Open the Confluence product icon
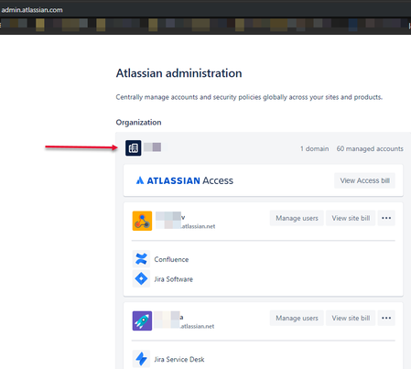This screenshot has height=369, width=411. pos(141,259)
